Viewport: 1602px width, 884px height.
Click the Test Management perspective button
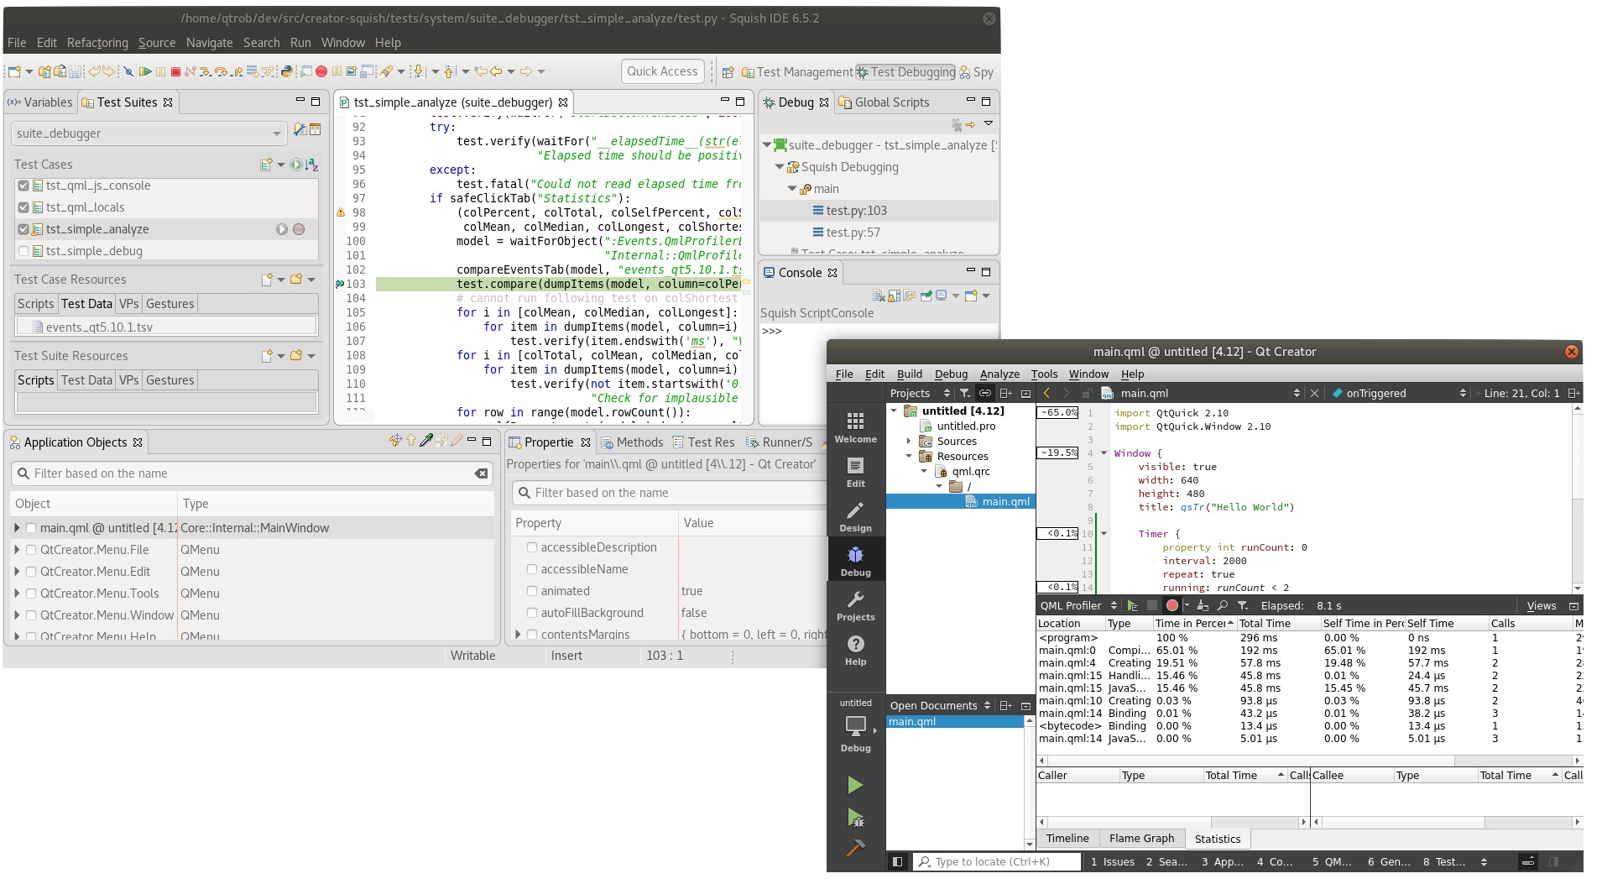(x=797, y=72)
